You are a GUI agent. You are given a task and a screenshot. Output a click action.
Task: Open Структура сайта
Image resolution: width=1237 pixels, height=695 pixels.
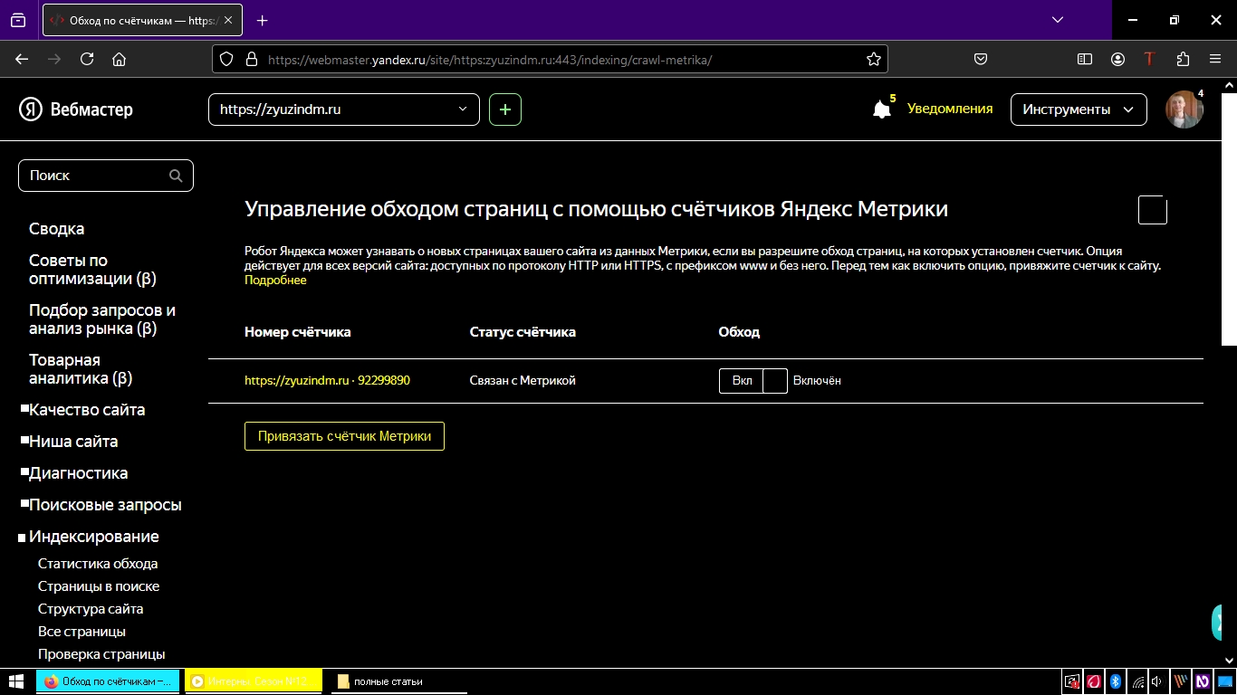point(91,609)
